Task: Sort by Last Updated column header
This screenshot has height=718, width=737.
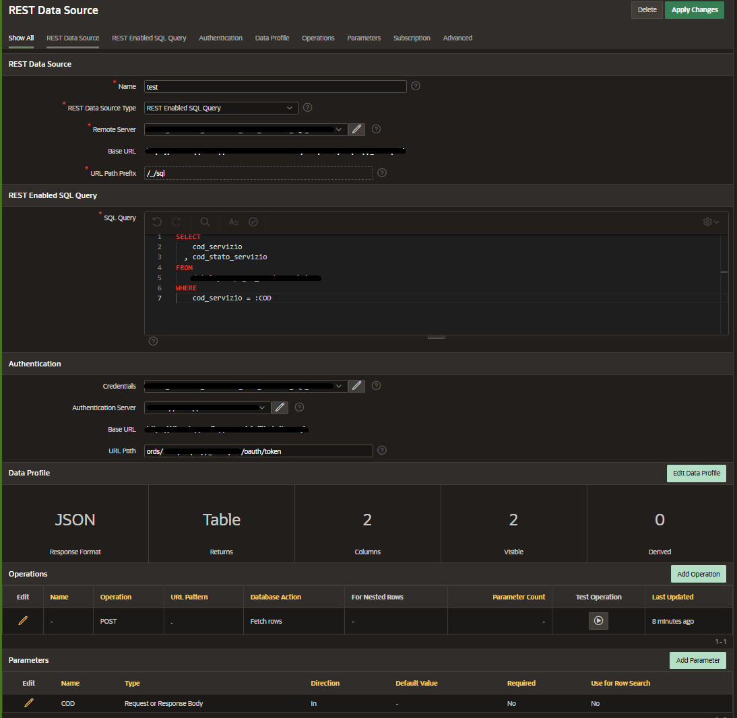Action: pyautogui.click(x=672, y=597)
